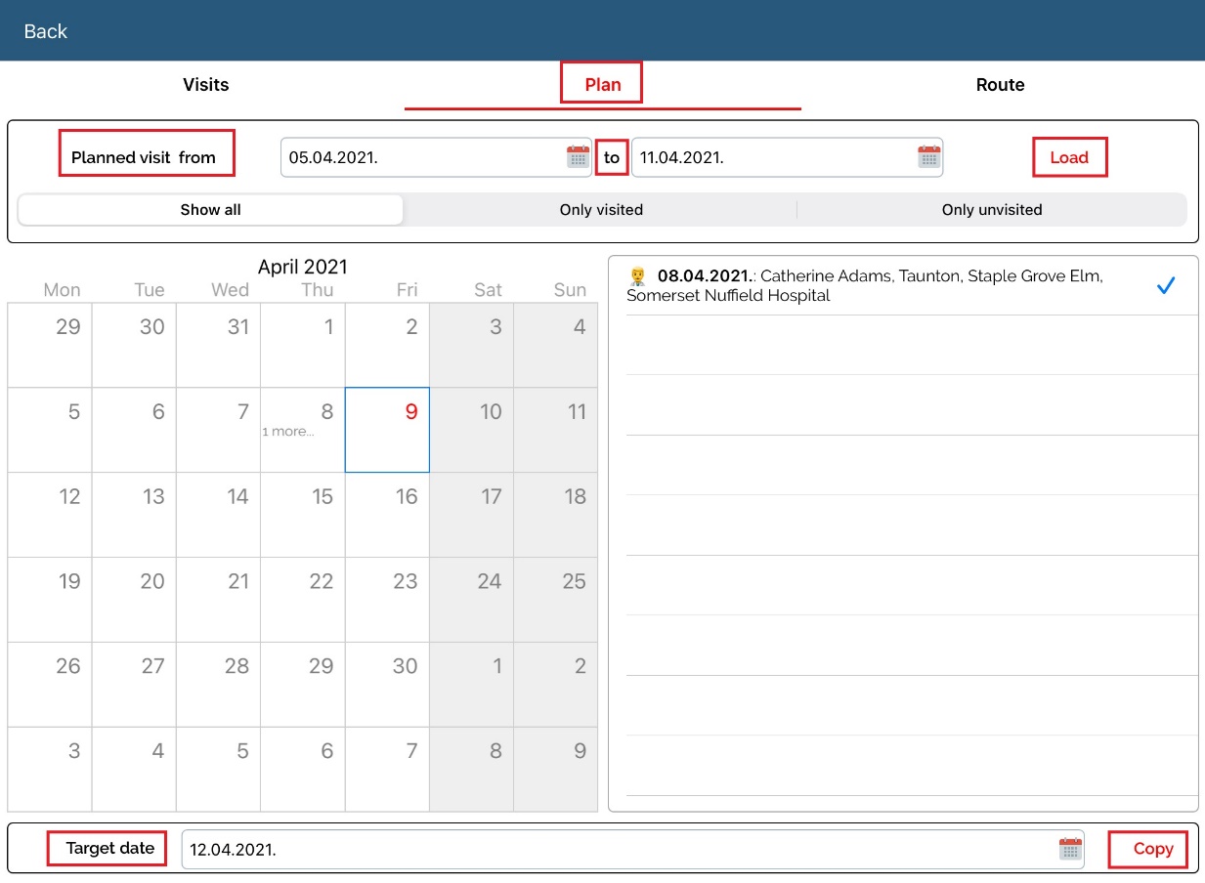Filter by Only unvisited

tap(991, 210)
